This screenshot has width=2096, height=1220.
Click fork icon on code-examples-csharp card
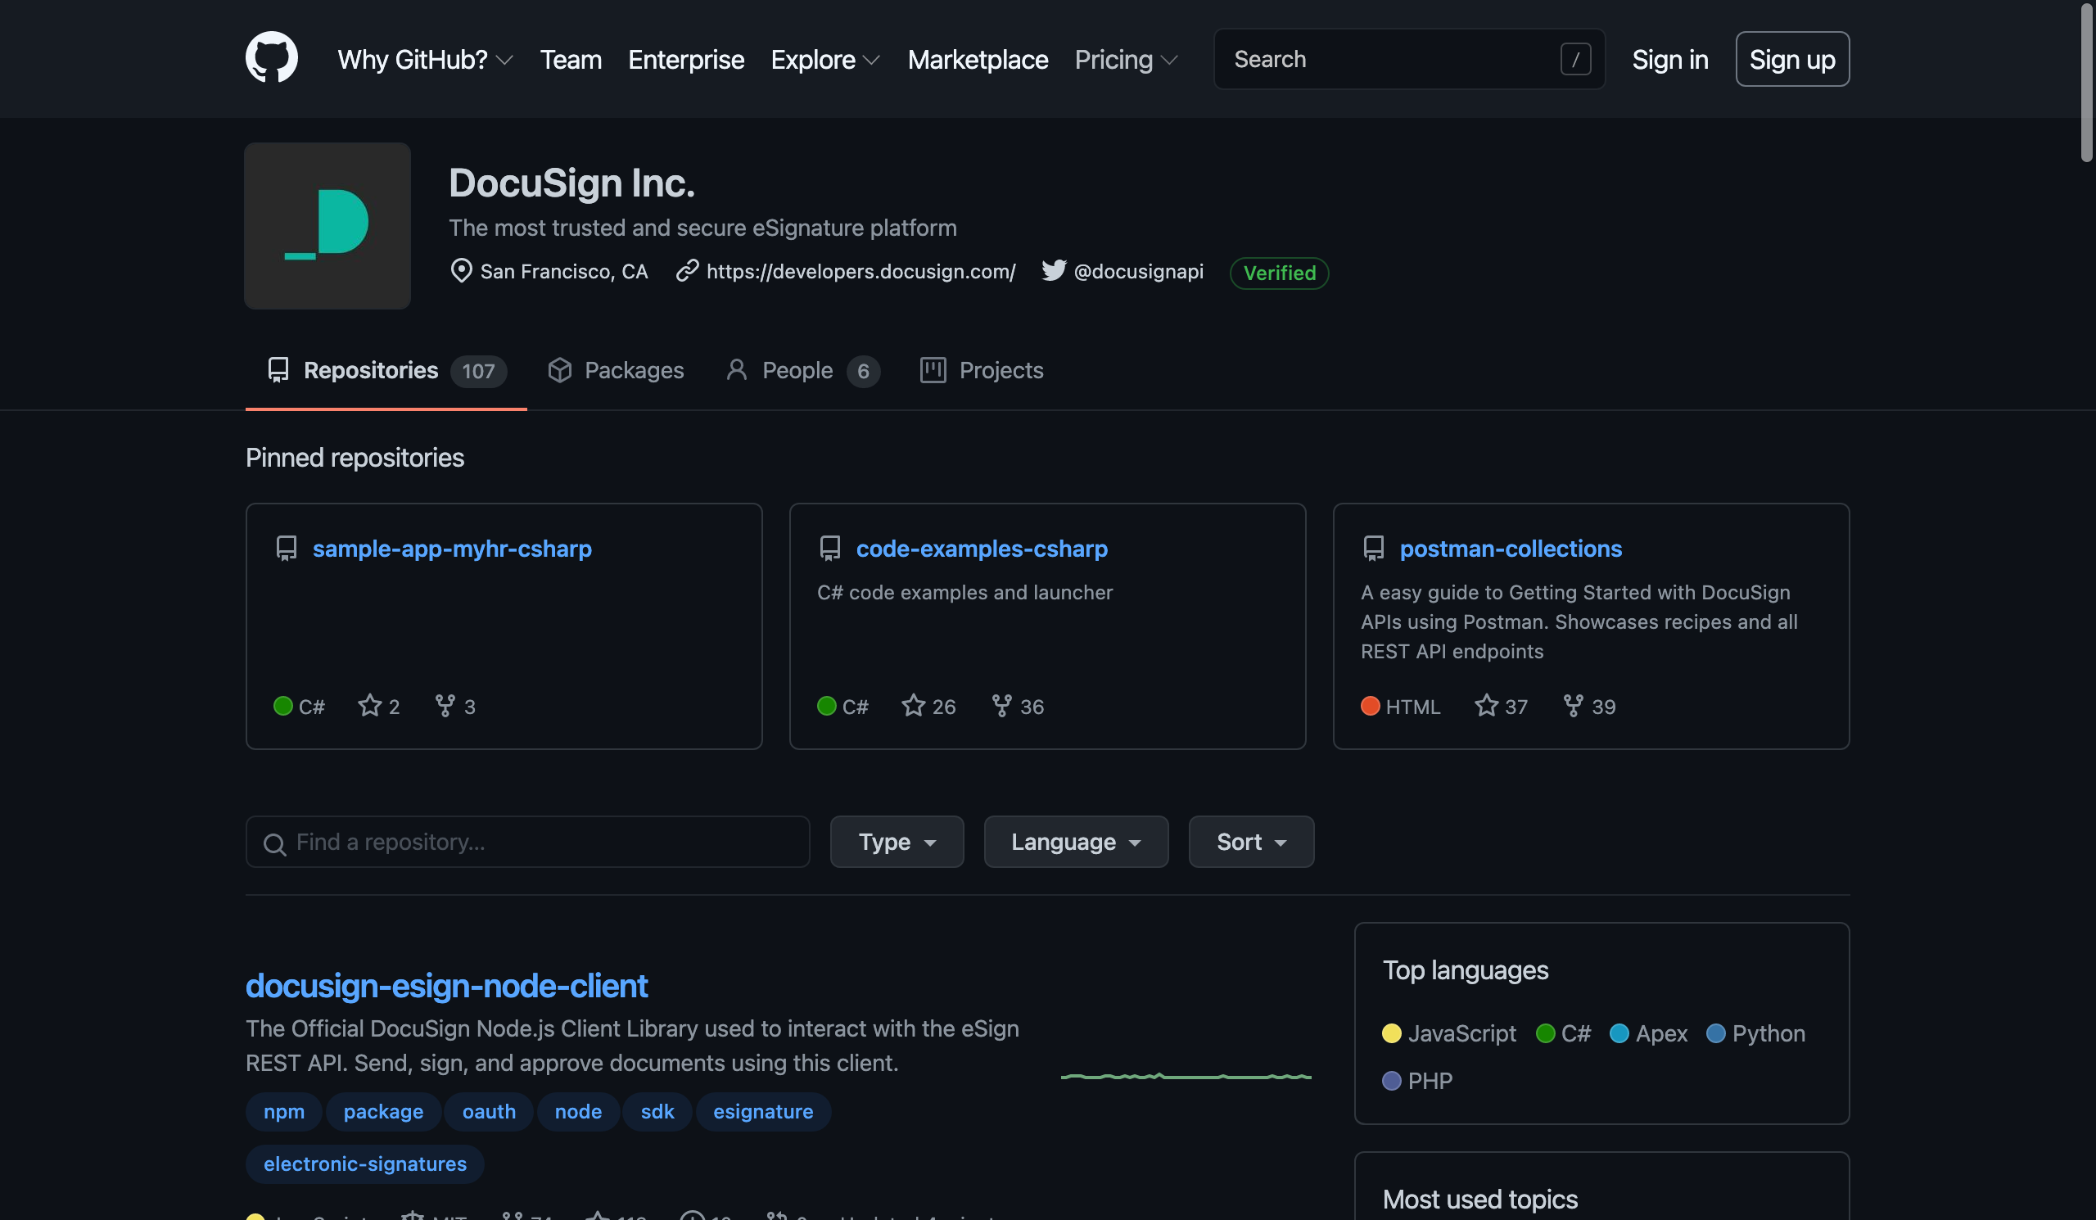click(1001, 705)
